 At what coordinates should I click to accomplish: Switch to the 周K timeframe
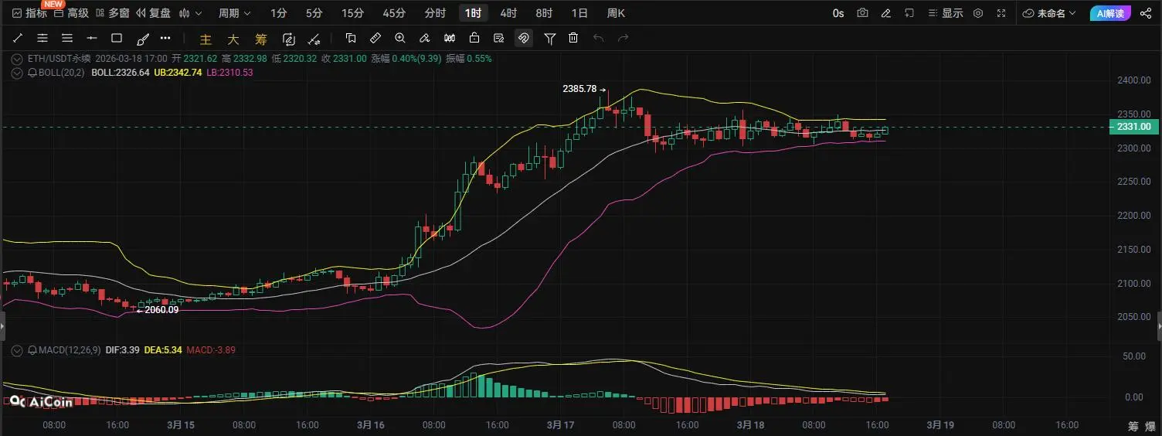(616, 13)
